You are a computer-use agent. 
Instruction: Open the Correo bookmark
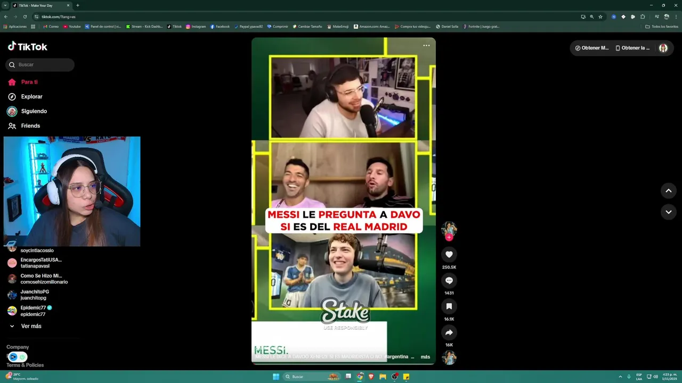[x=51, y=26]
